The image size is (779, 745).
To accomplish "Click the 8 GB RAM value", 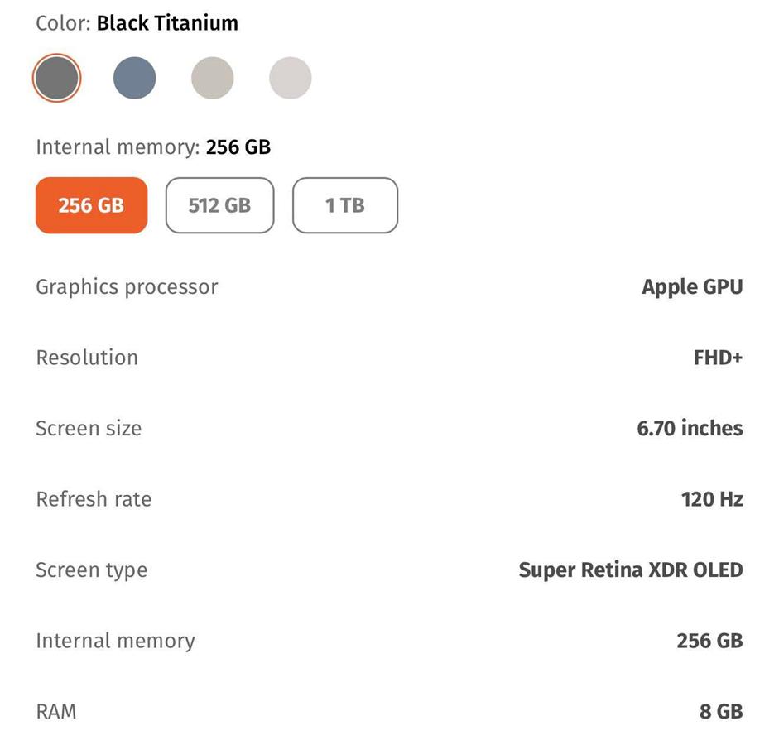I will (721, 712).
